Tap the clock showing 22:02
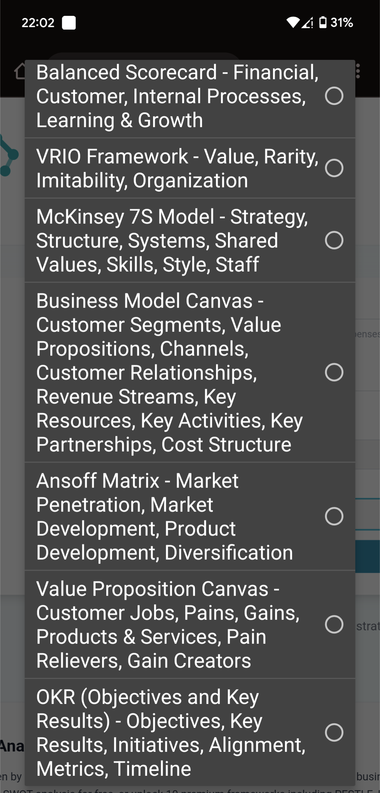The image size is (380, 793). coord(38,23)
